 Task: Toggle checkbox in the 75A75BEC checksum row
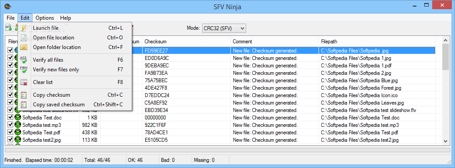click(11, 80)
